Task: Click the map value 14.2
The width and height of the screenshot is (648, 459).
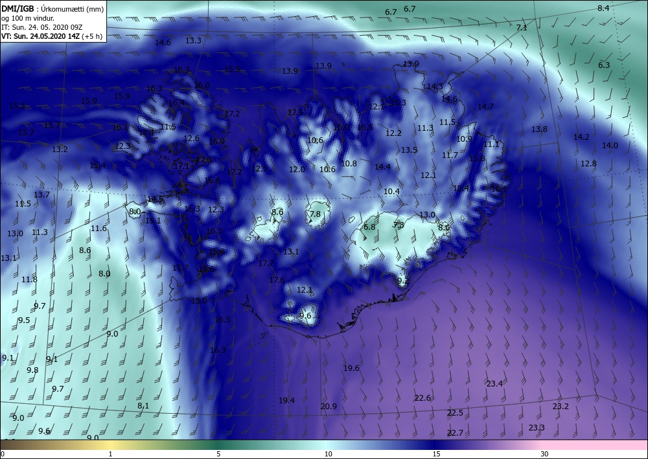Action: pos(581,137)
